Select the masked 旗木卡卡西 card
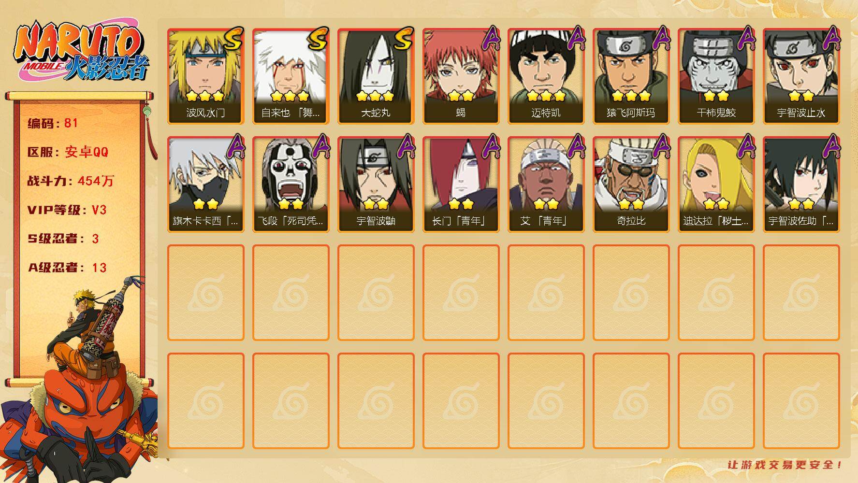This screenshot has height=483, width=858. (206, 184)
